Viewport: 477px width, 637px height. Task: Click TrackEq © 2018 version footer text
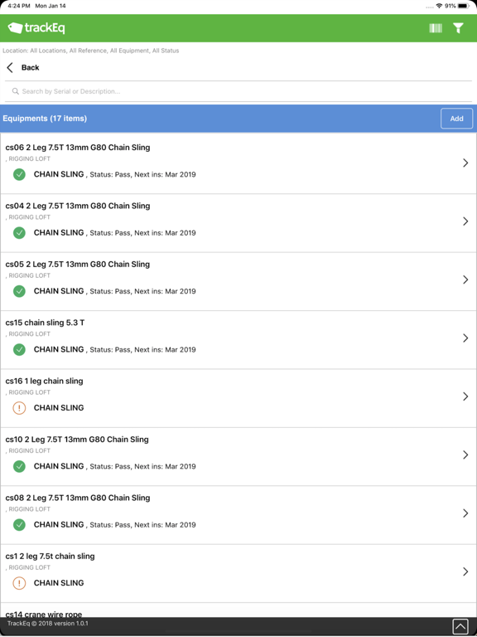(x=48, y=623)
